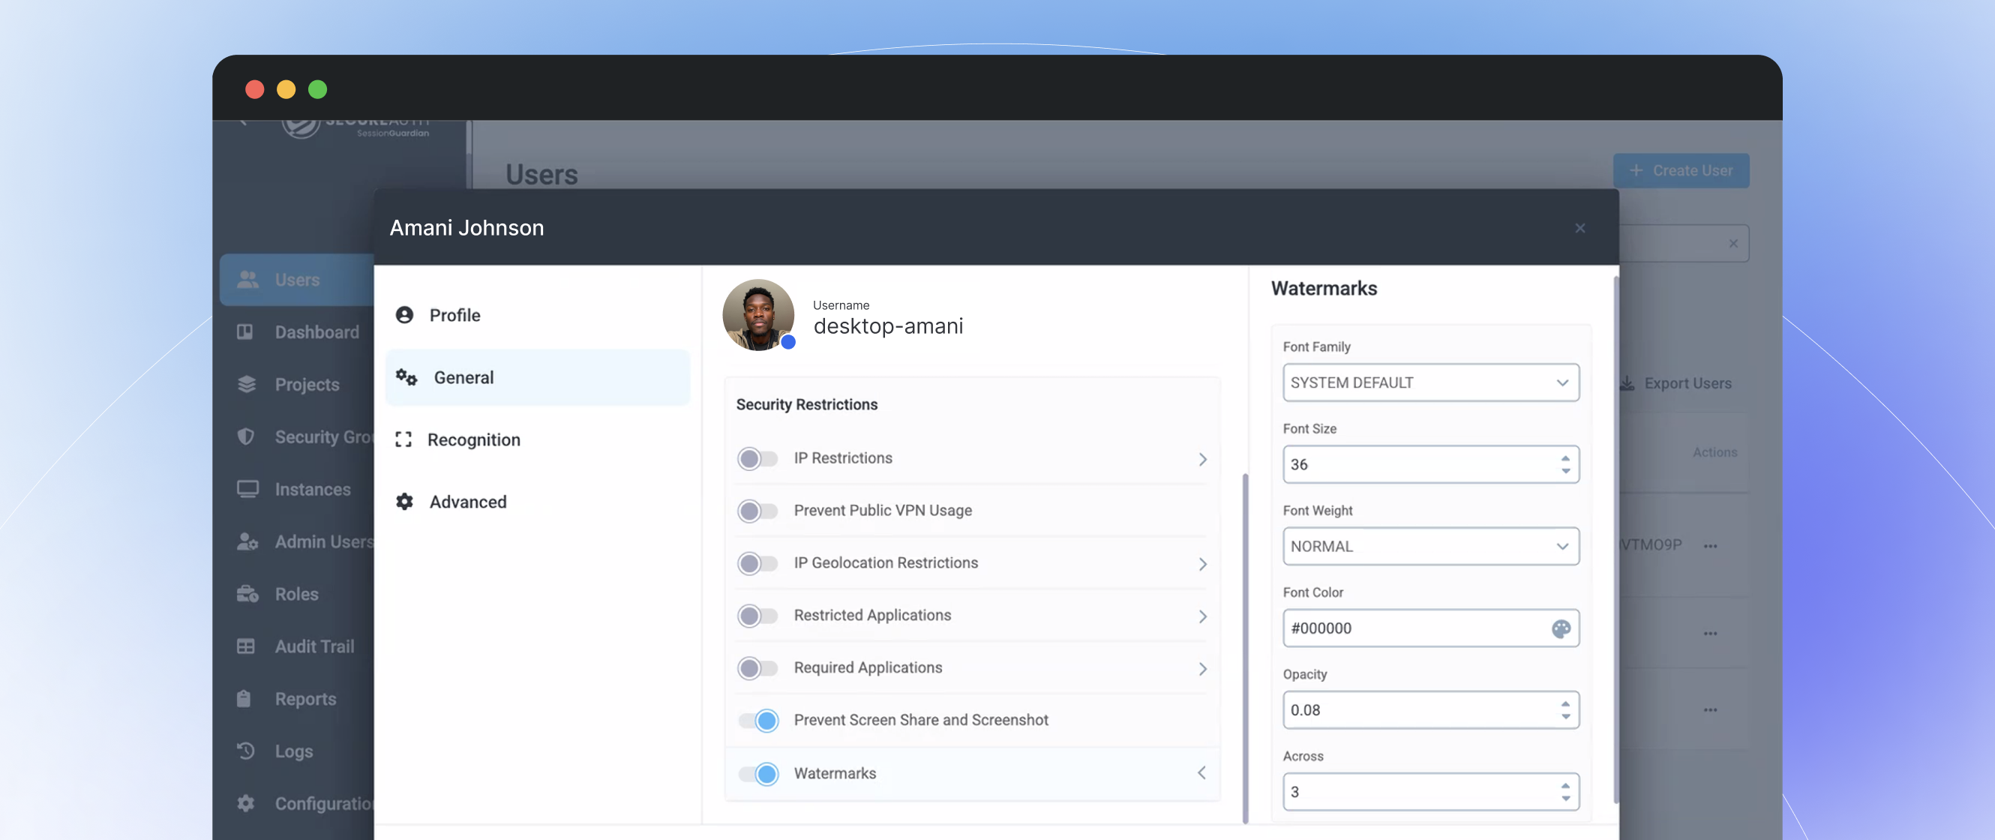Disable Prevent Screen Share and Screenshot toggle
Screen dimensions: 1995x840
click(758, 721)
